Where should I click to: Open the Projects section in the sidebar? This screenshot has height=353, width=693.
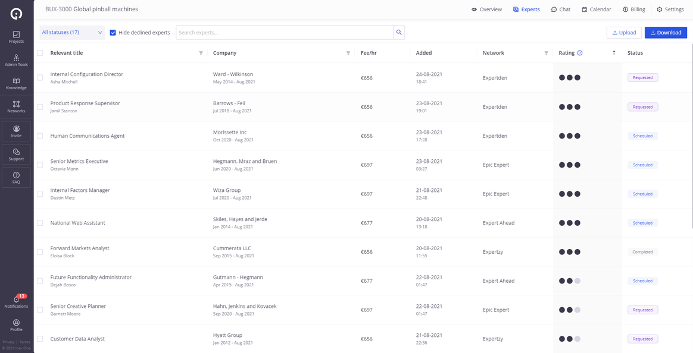click(16, 37)
